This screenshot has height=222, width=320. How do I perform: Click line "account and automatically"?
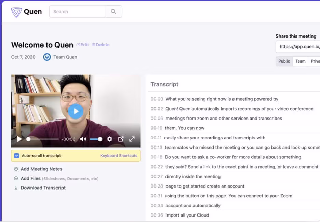193,206
